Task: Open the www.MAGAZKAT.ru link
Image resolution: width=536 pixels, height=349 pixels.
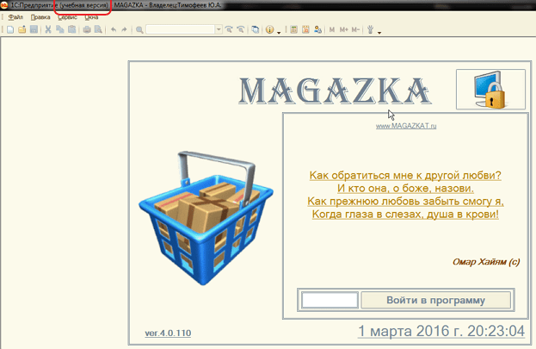Action: pos(406,126)
